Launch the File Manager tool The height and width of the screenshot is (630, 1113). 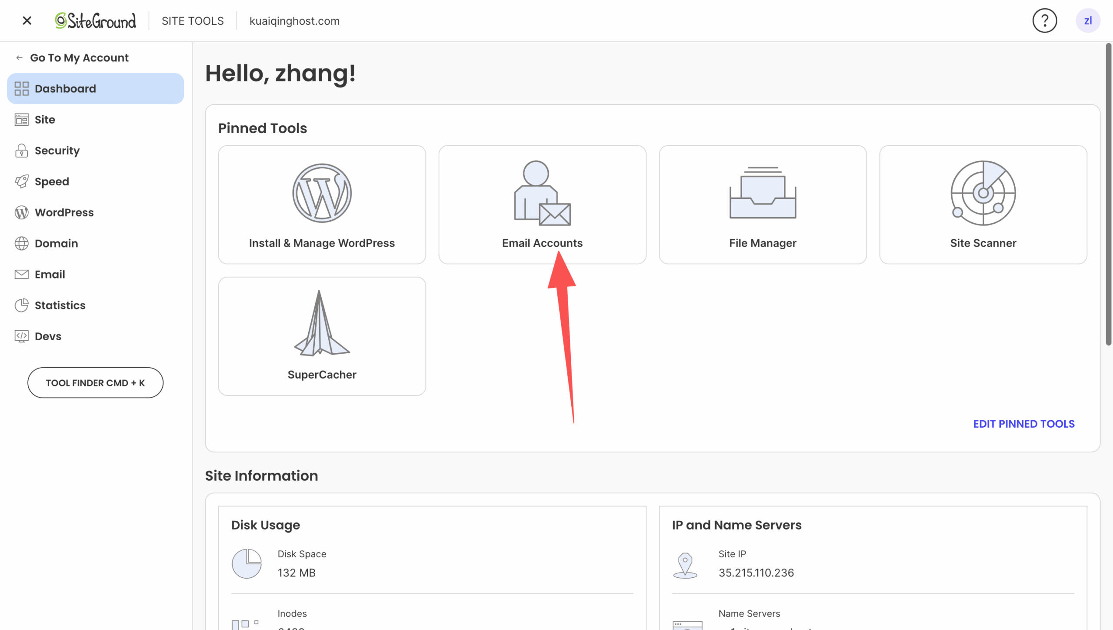click(x=762, y=204)
